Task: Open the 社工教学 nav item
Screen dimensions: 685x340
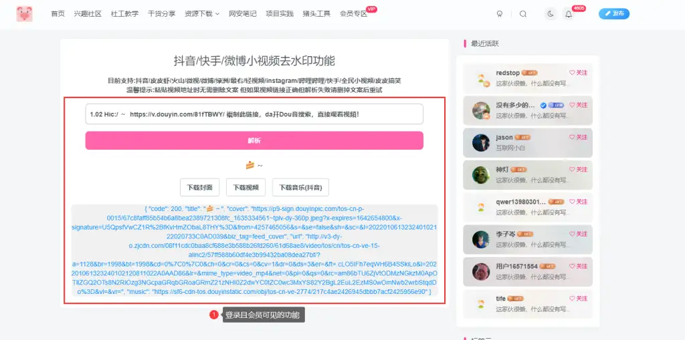Action: pyautogui.click(x=124, y=13)
